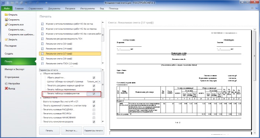The width and height of the screenshot is (260, 138).
Task: Click the icon beside Сохранить все
Action: [6, 24]
